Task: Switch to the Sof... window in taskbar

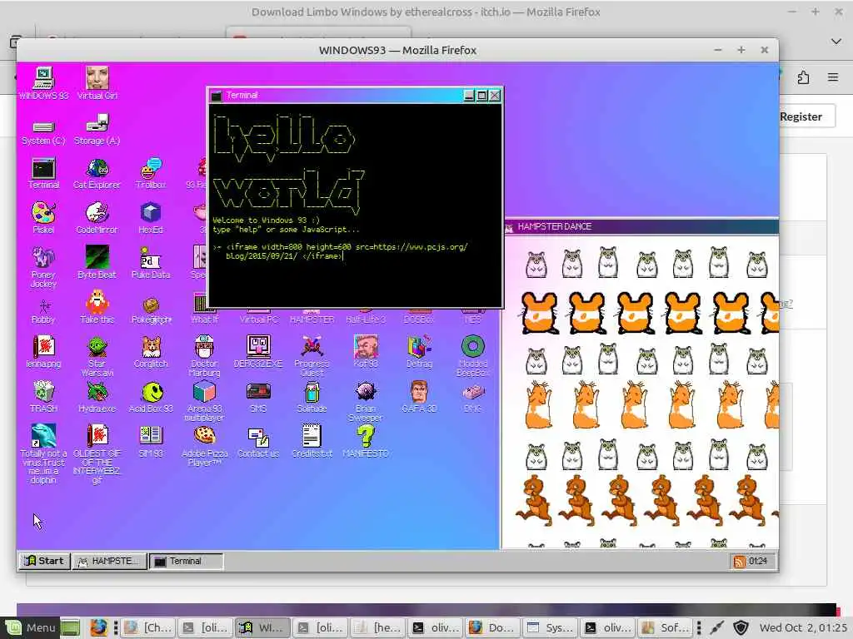Action: click(x=665, y=627)
